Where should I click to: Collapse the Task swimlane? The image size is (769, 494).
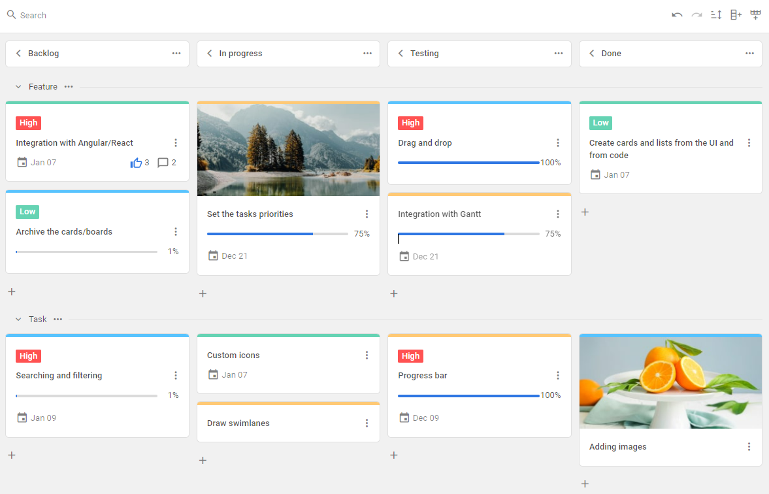pyautogui.click(x=18, y=320)
